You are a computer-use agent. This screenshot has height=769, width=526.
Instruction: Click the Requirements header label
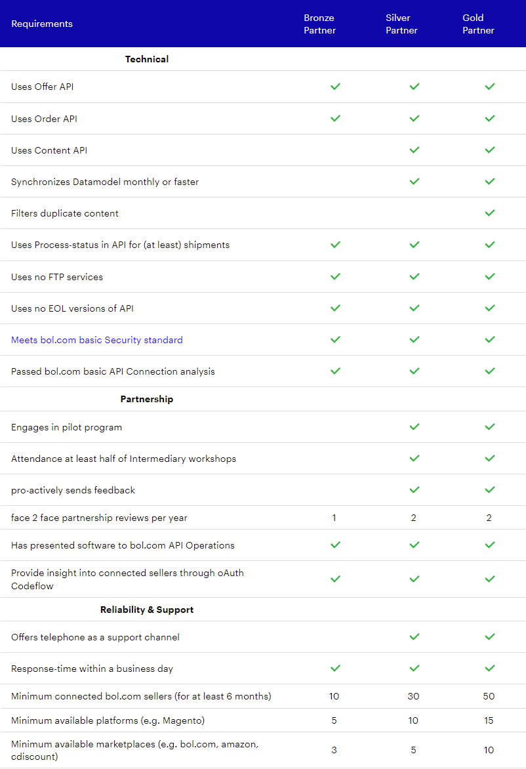tap(42, 24)
